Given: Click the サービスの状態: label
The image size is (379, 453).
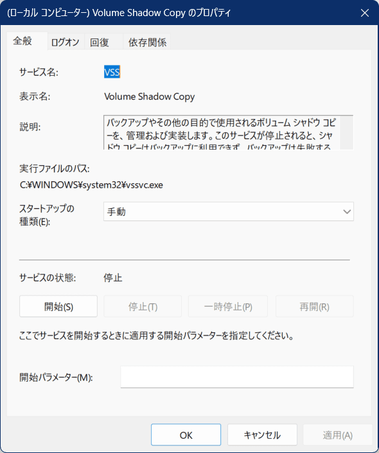Looking at the screenshot, I should 48,278.
